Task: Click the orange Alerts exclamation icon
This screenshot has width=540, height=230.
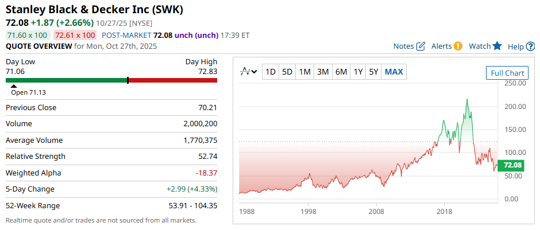Action: click(458, 46)
